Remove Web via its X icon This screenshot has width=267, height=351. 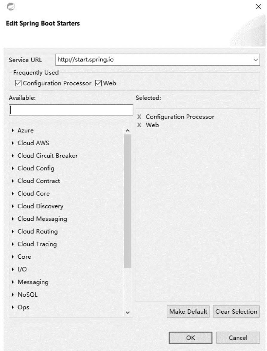click(139, 125)
